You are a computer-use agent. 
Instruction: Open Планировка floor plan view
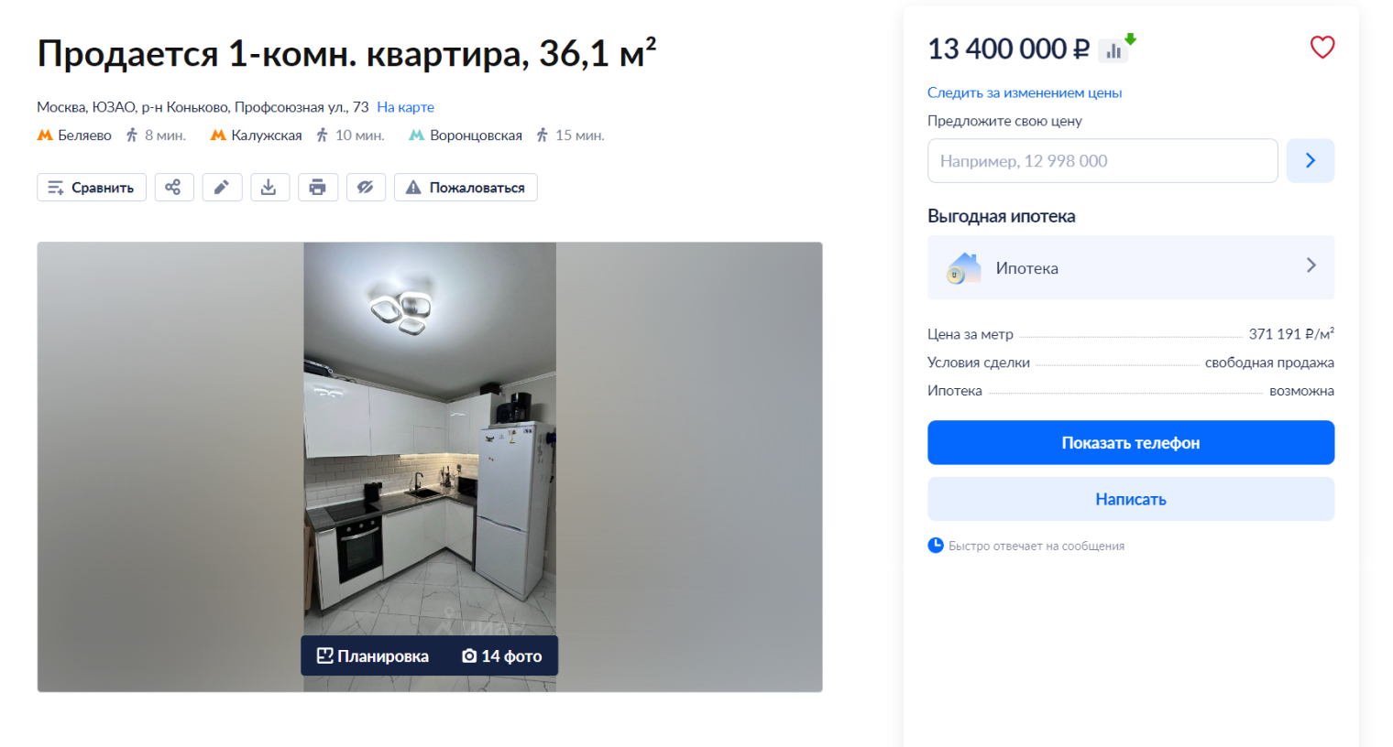(372, 656)
